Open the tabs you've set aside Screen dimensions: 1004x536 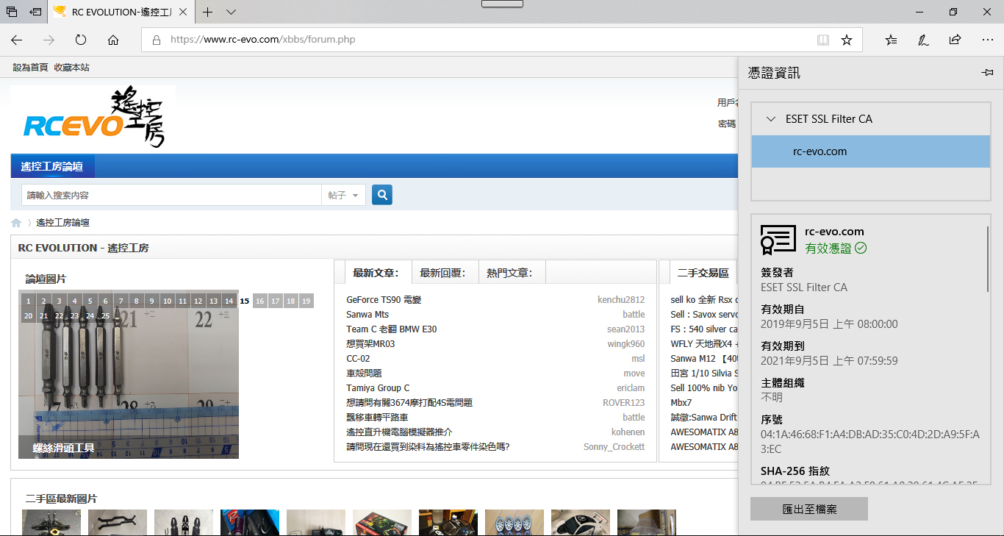tap(12, 12)
